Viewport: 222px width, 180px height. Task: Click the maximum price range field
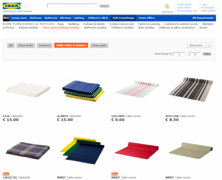pos(195,54)
